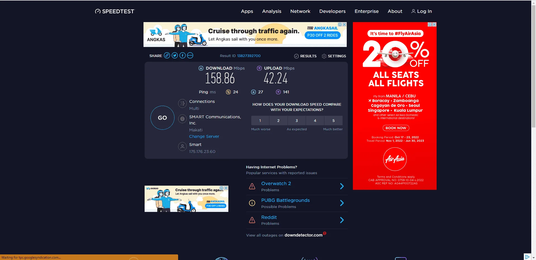Close the Angkas top banner ad

pos(344,24)
